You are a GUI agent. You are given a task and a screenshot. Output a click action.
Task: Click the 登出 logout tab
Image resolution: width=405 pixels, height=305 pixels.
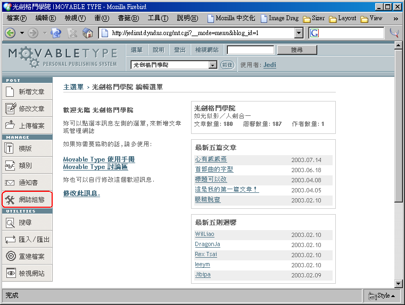(x=180, y=50)
